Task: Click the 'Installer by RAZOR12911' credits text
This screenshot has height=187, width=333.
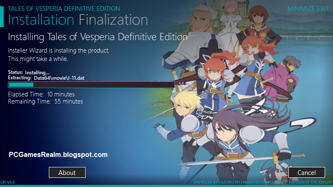Action: (217, 182)
